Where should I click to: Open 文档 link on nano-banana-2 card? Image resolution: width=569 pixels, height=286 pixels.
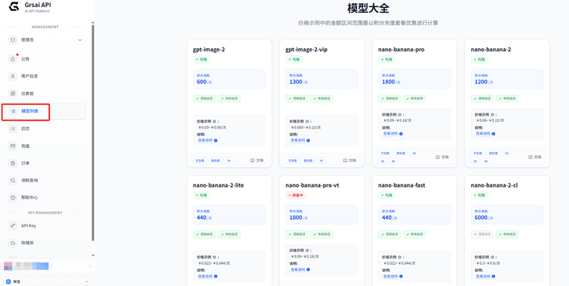pyautogui.click(x=535, y=158)
